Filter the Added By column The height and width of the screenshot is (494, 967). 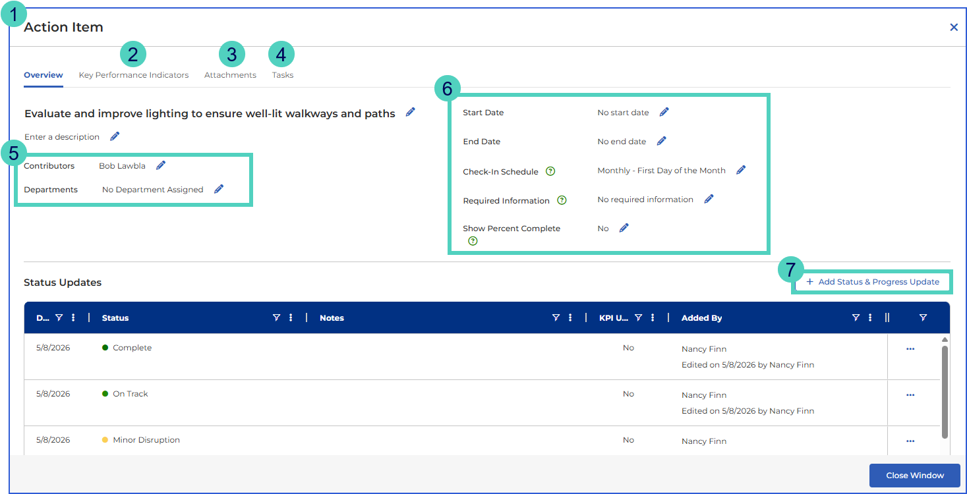click(x=856, y=317)
